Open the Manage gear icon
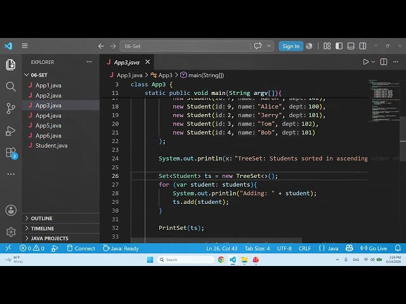406x304 pixels. click(x=11, y=232)
